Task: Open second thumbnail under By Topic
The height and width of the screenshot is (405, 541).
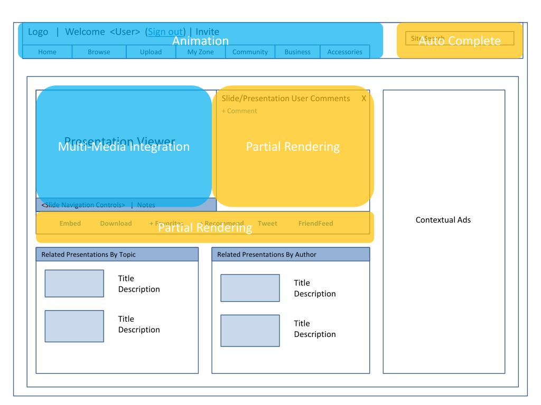Action: click(x=74, y=326)
